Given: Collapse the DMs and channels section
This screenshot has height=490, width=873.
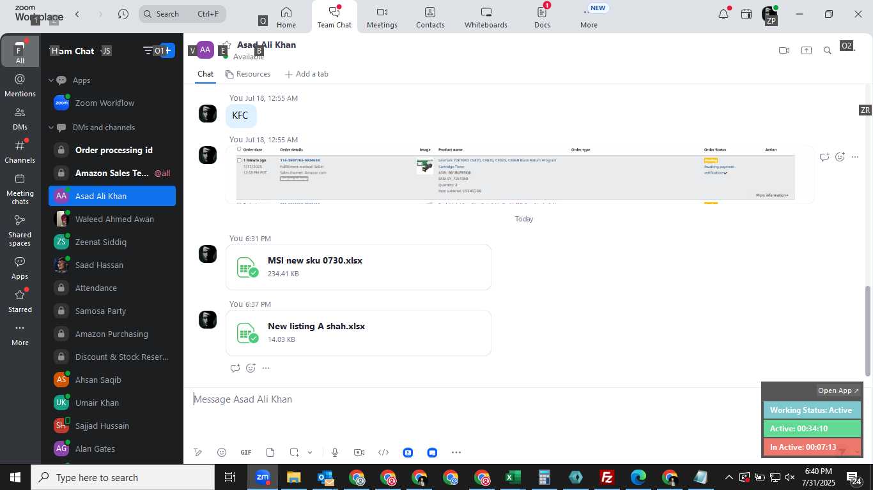Looking at the screenshot, I should tap(51, 128).
